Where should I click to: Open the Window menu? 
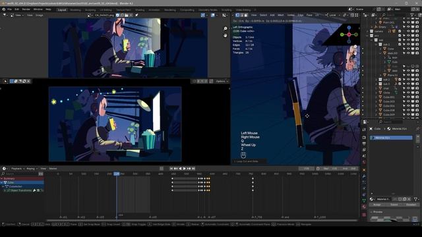[x=38, y=9]
